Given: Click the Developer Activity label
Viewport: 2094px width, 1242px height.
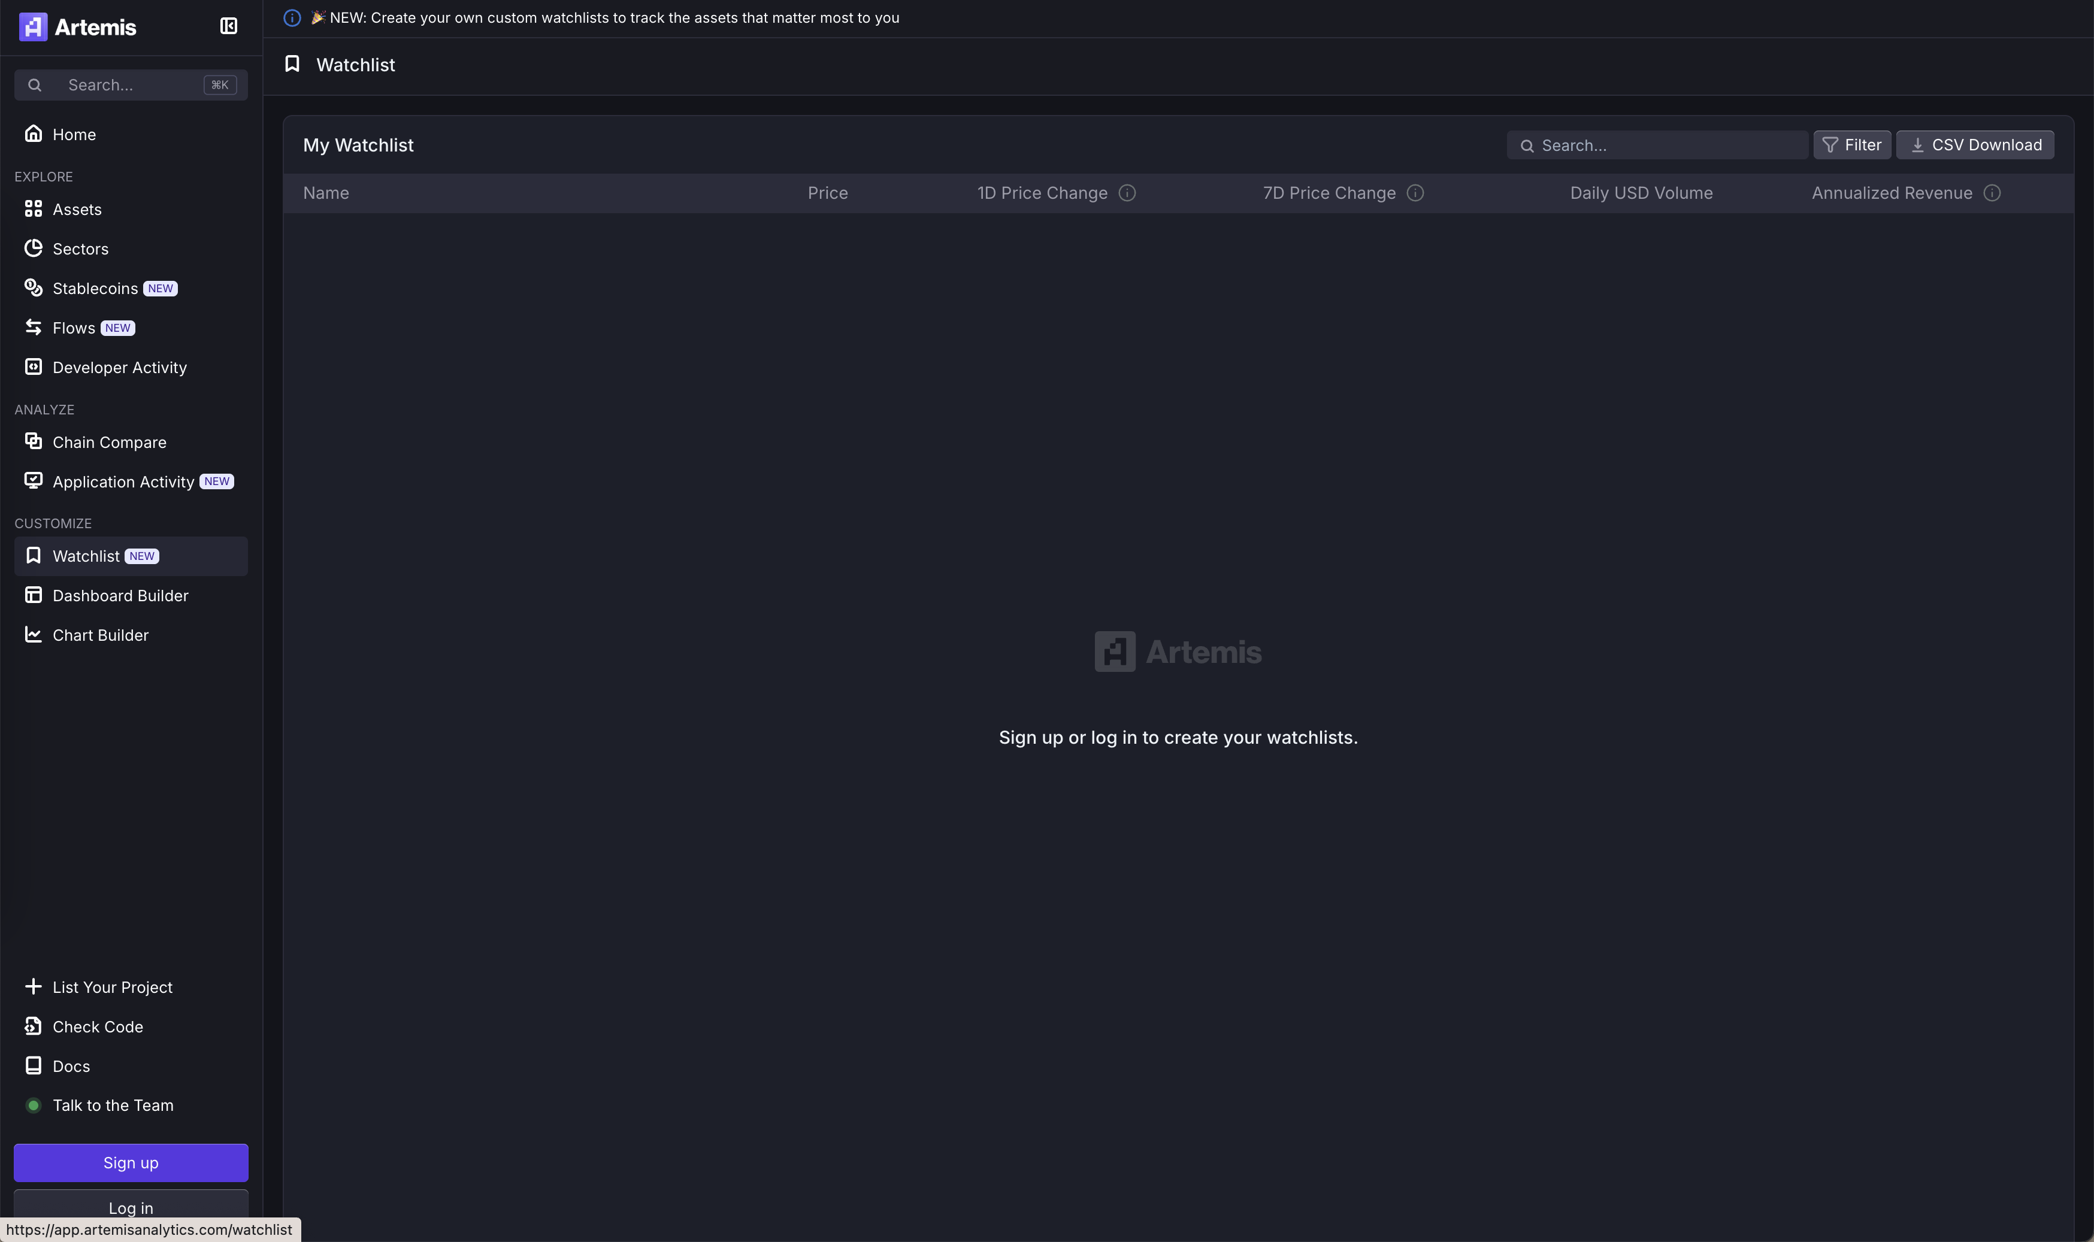Looking at the screenshot, I should [120, 368].
